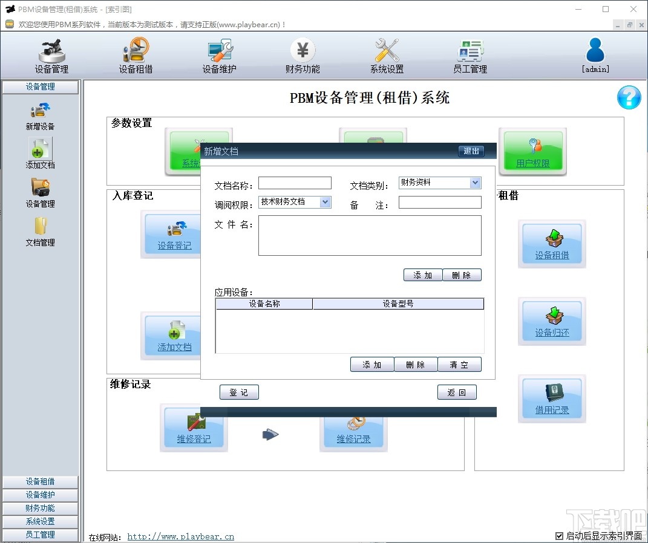Screen dimensions: 648x543
Task: Open the 设备租借 module from the top toolbar
Action: [136, 56]
